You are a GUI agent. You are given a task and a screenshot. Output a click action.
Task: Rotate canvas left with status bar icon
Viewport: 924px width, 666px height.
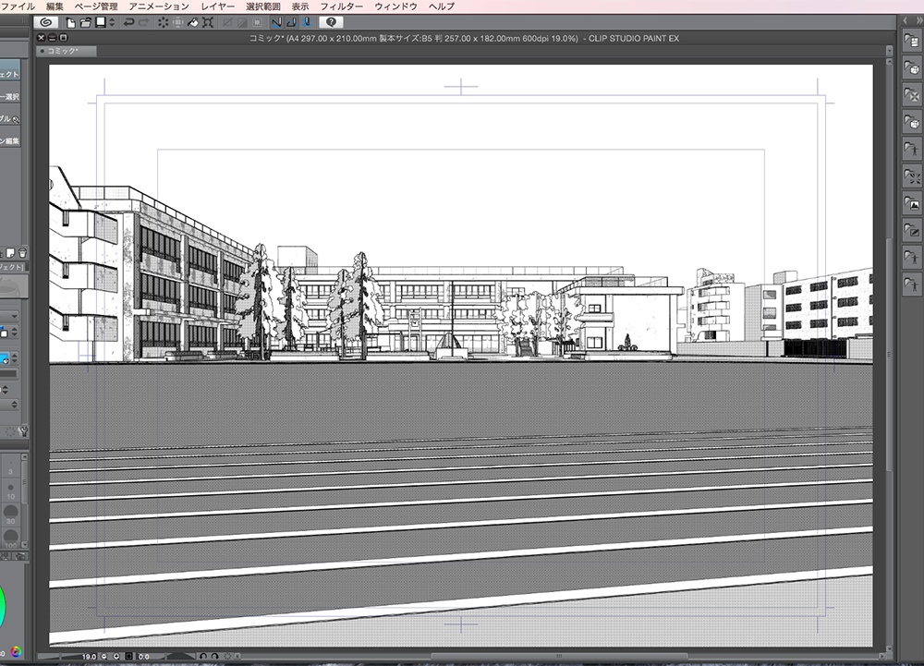(203, 656)
